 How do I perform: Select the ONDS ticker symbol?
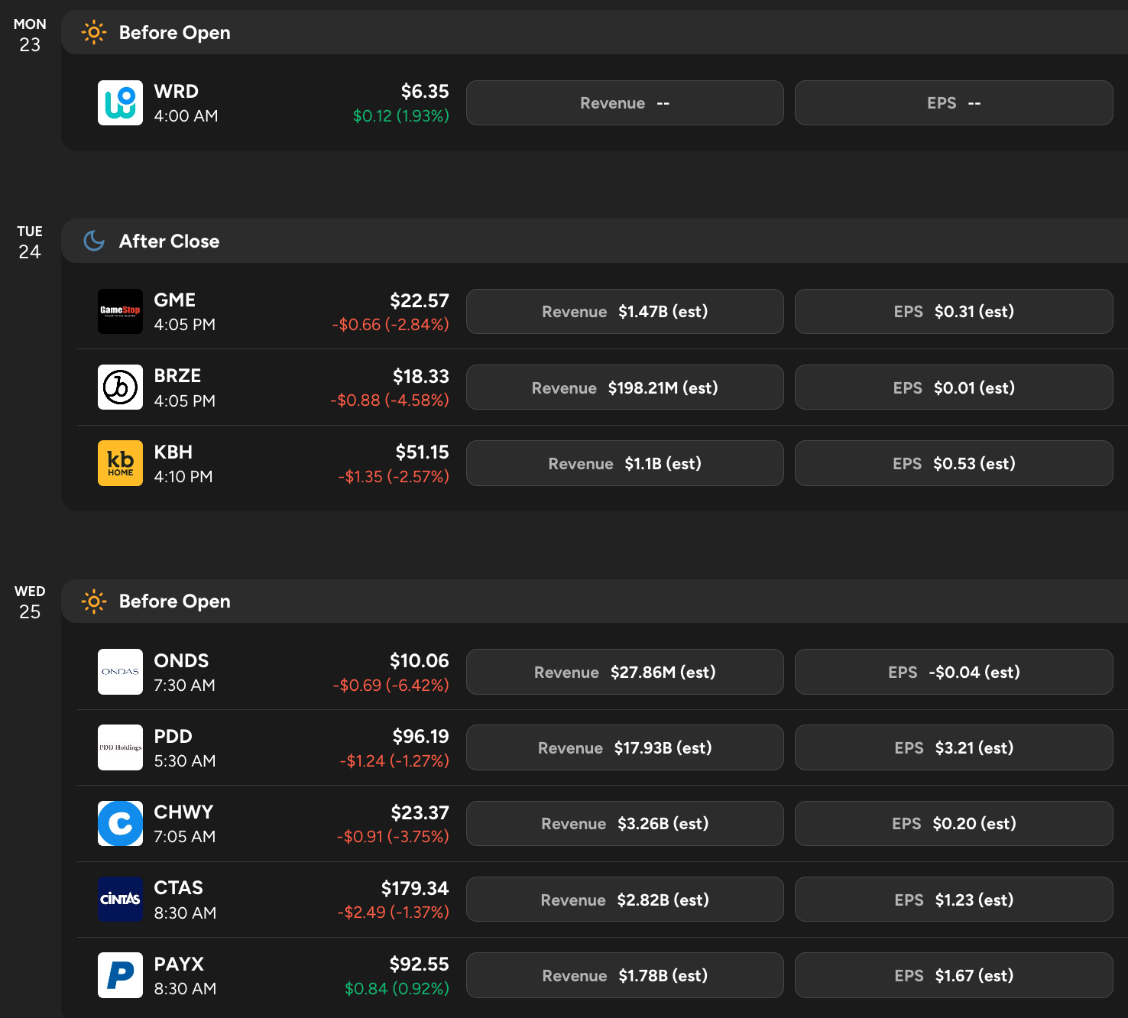click(x=181, y=660)
